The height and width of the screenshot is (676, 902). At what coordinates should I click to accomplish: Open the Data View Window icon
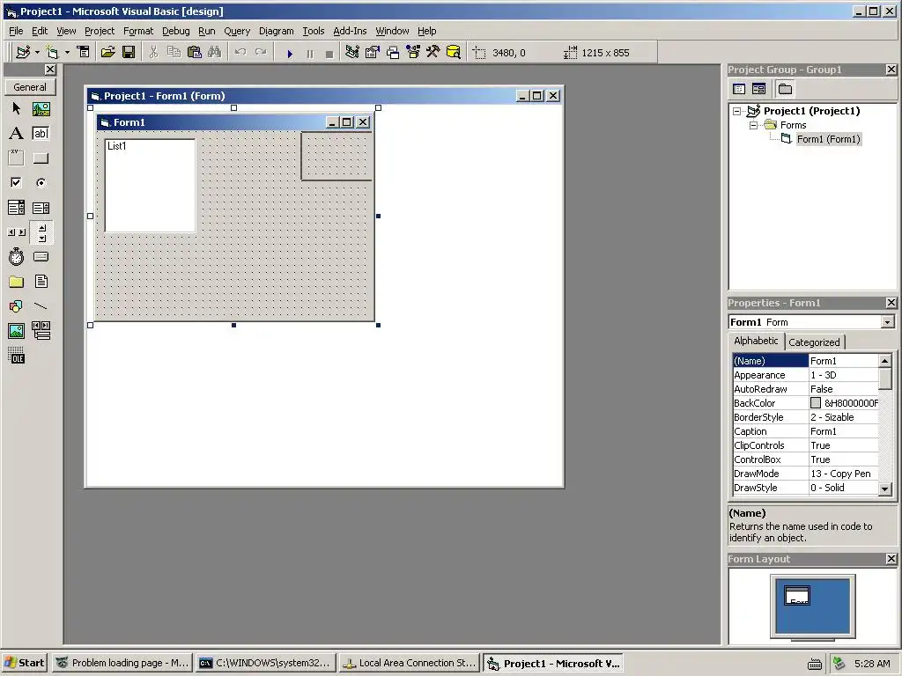pos(454,52)
